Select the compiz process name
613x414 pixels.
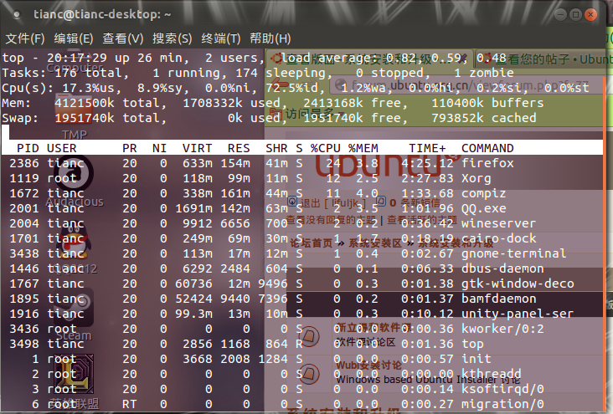pos(483,194)
